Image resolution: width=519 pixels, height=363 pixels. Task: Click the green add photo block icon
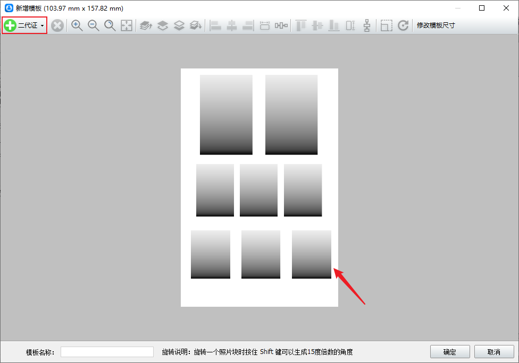[x=10, y=25]
